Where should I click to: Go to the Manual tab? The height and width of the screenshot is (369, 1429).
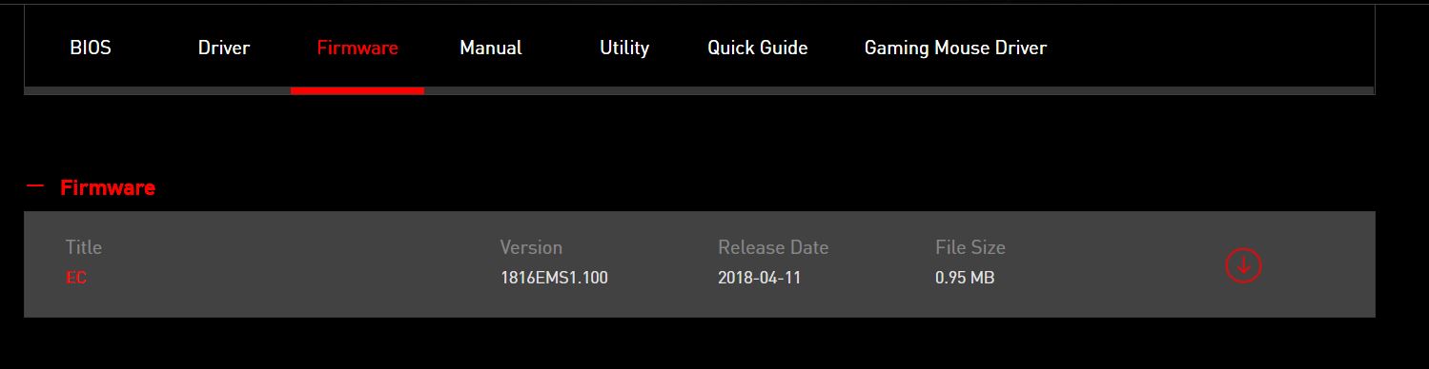pos(491,48)
